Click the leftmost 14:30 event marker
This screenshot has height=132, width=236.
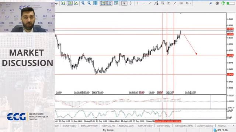(x=59, y=92)
